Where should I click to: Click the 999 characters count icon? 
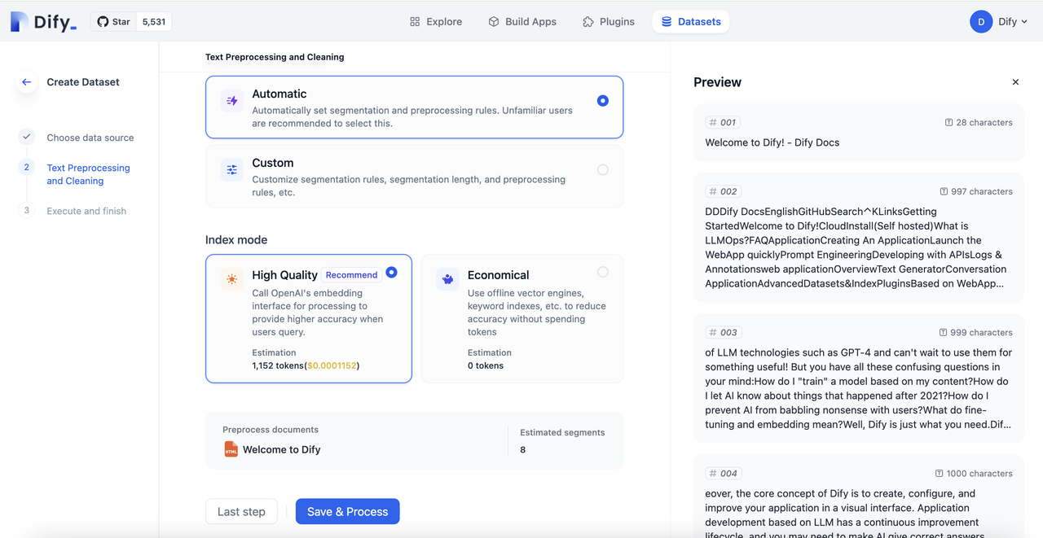point(944,332)
